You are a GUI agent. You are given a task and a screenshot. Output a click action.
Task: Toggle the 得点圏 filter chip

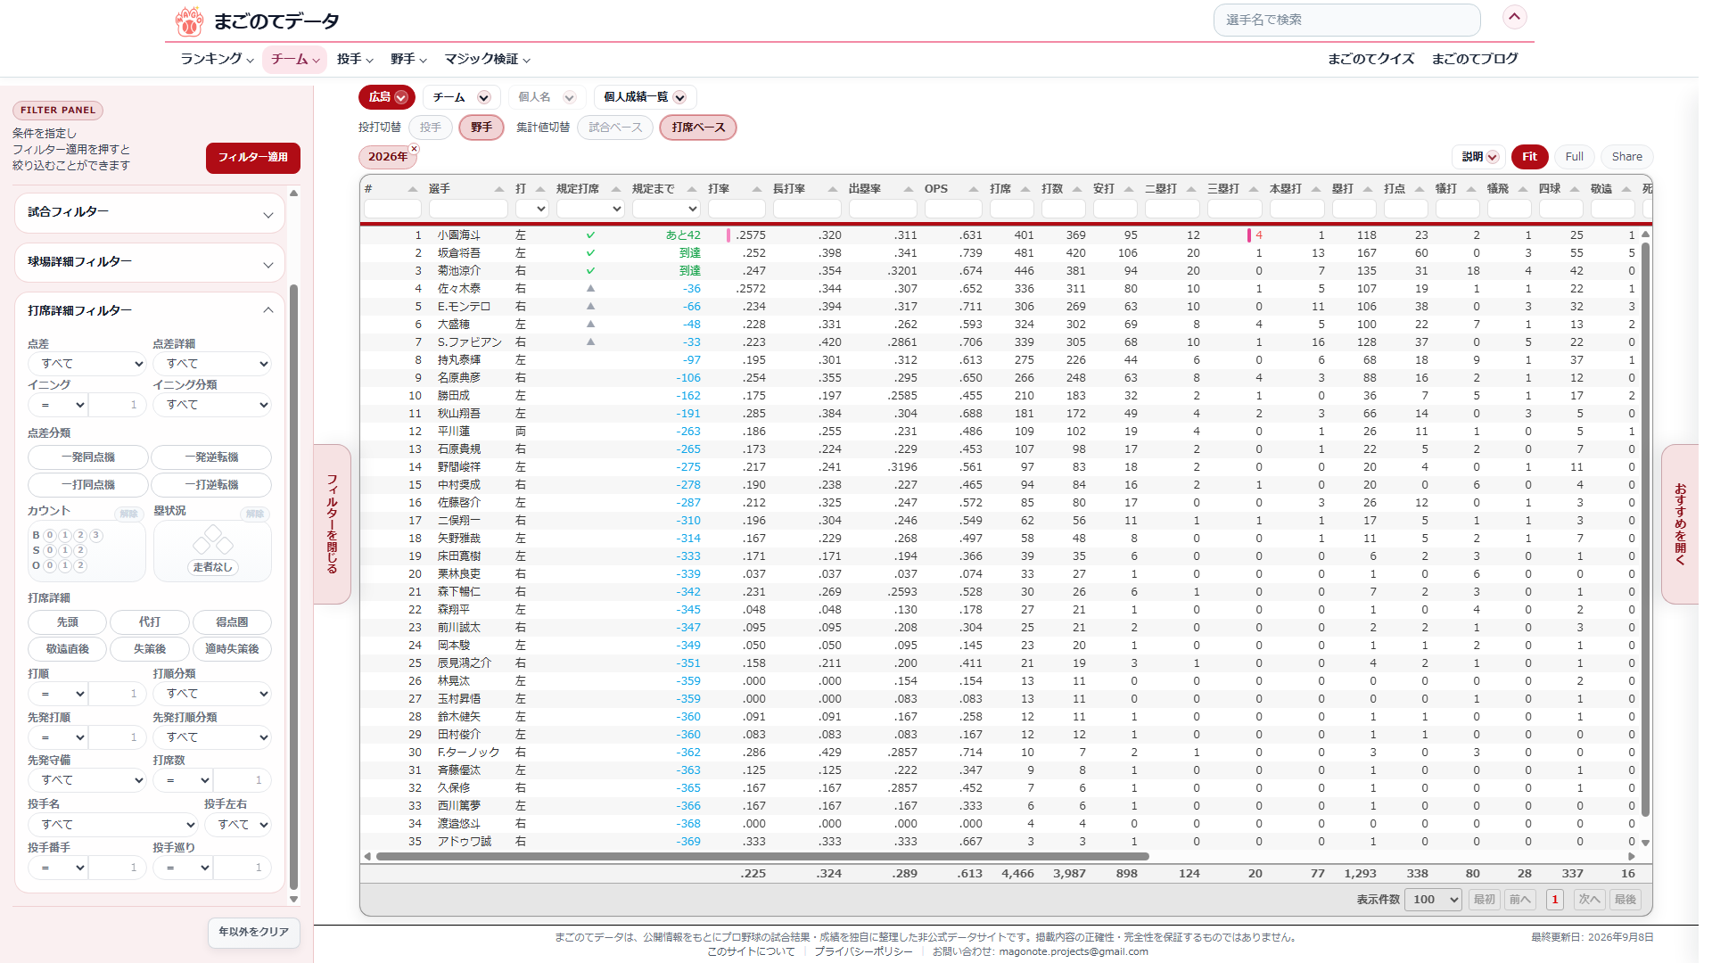232,622
